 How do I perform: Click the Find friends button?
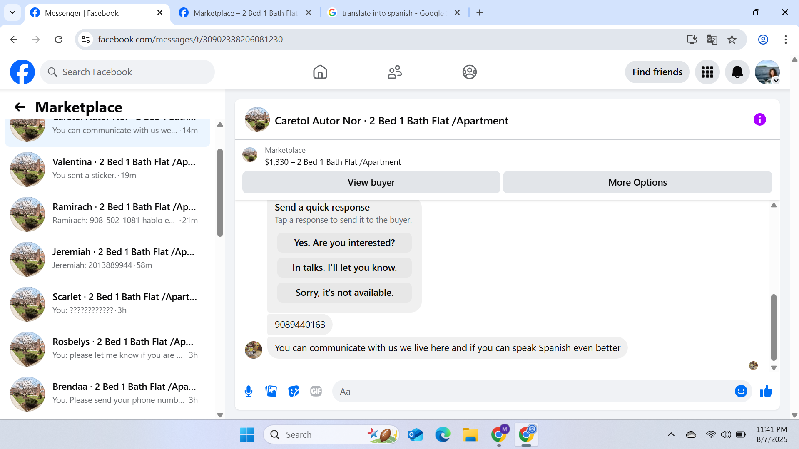[x=657, y=72]
